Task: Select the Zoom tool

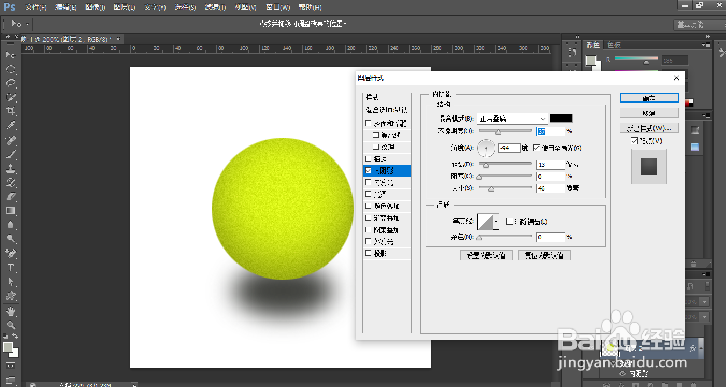Action: tap(10, 325)
